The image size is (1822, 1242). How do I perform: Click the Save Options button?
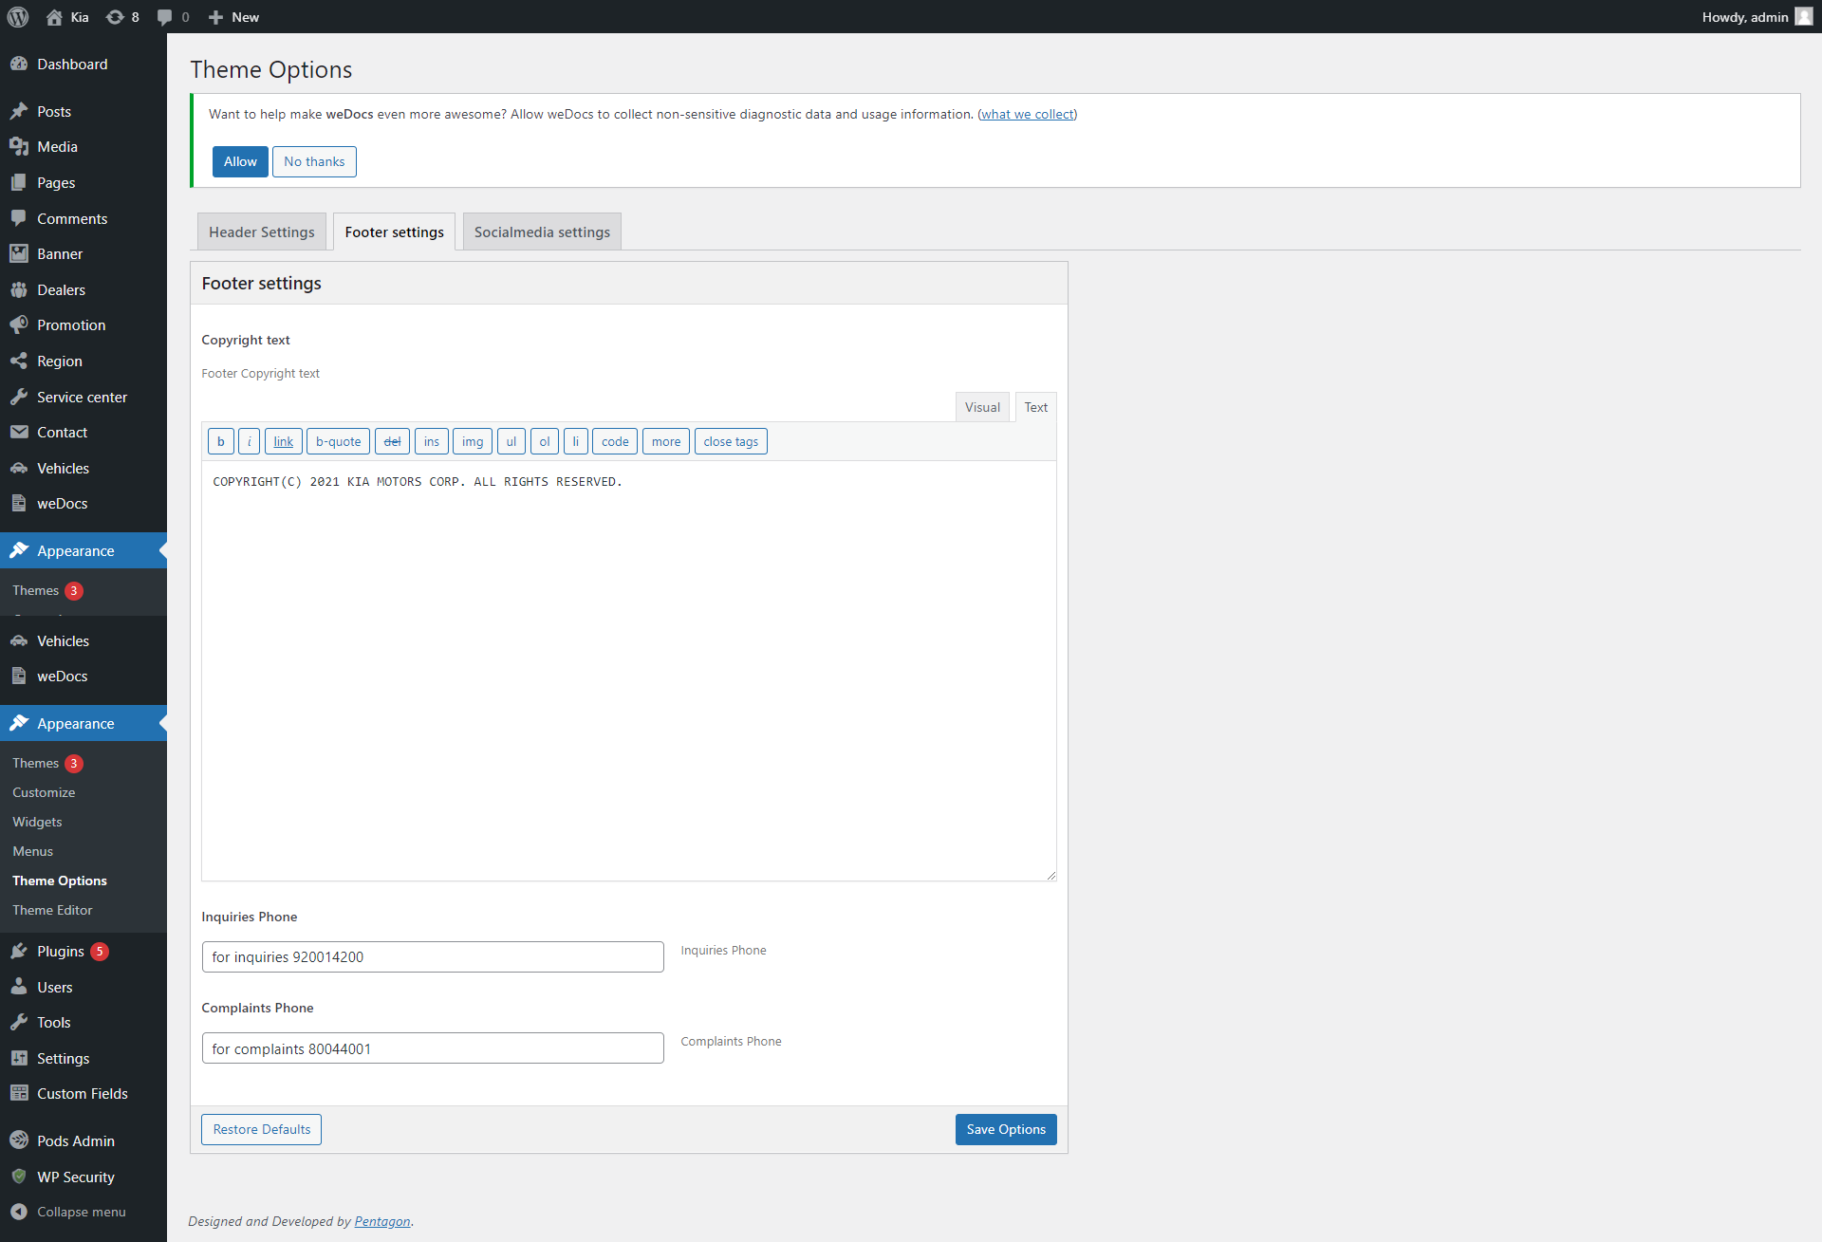[1006, 1129]
